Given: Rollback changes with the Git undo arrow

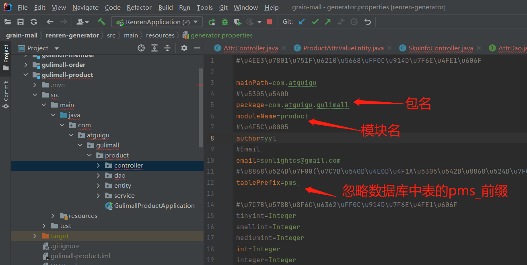Looking at the screenshot, I should 367,22.
